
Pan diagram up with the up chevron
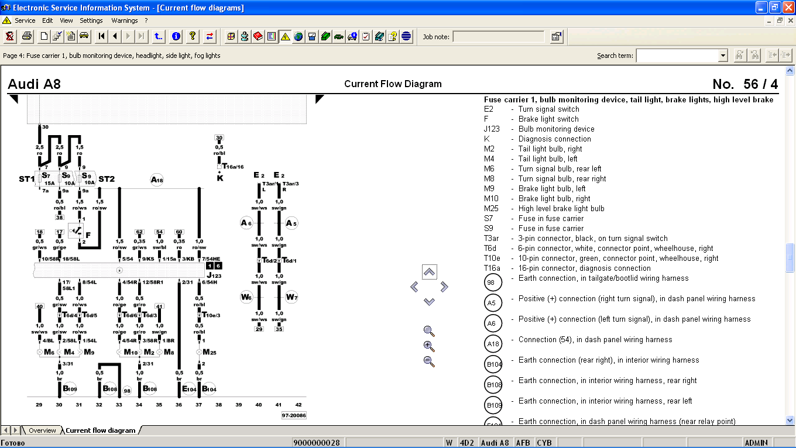tap(429, 271)
